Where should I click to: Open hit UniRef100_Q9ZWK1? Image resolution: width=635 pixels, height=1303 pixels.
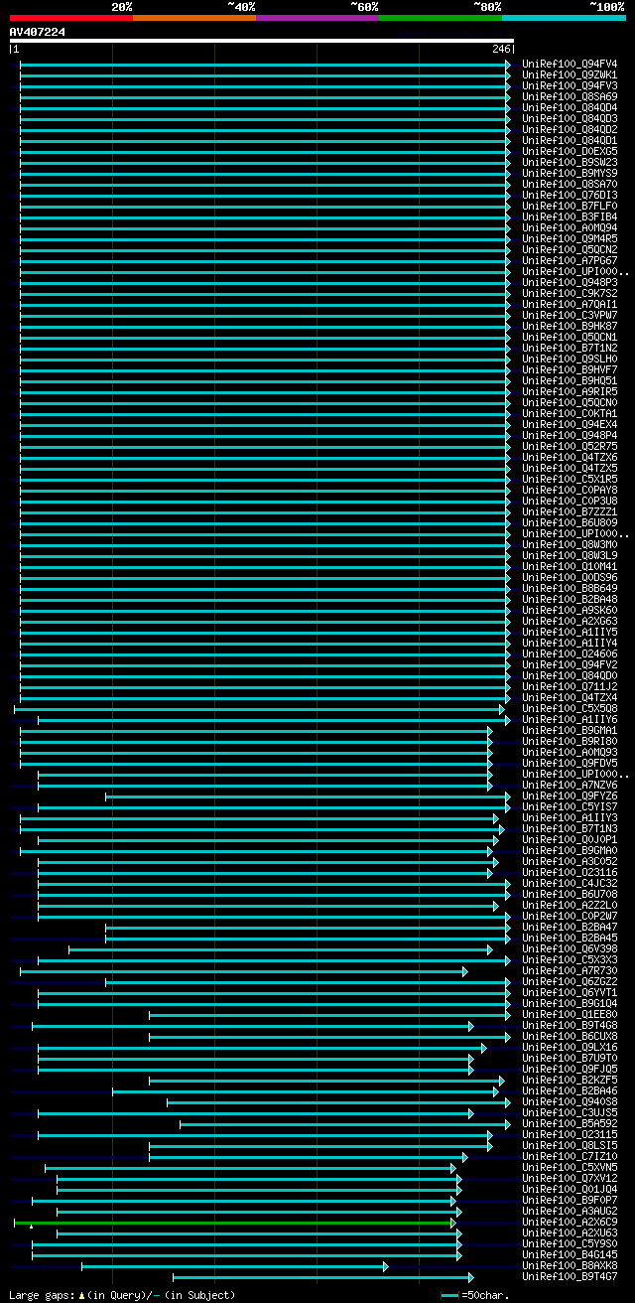click(570, 75)
